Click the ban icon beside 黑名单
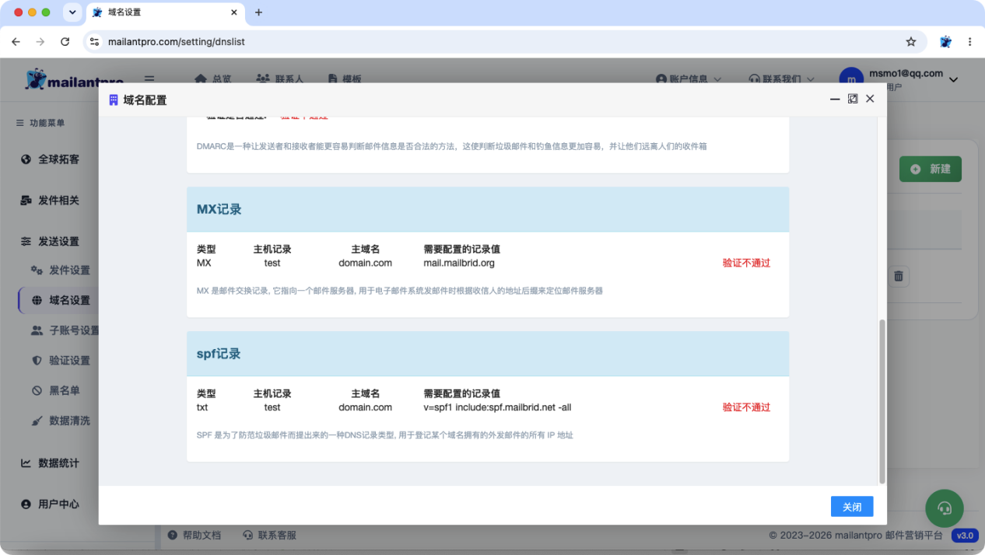This screenshot has height=555, width=985. pos(37,391)
